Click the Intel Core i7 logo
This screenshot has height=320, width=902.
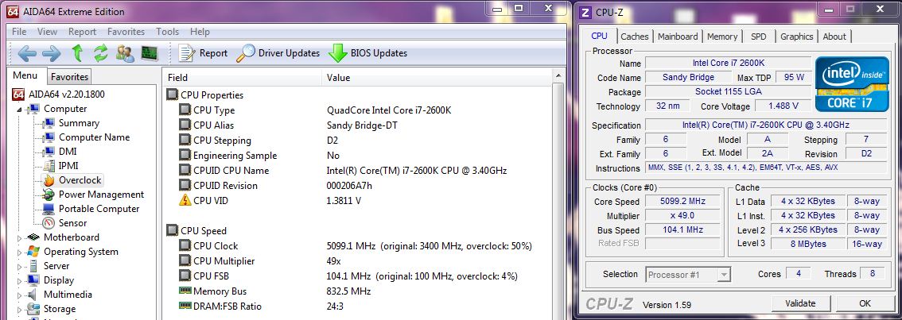pyautogui.click(x=850, y=84)
